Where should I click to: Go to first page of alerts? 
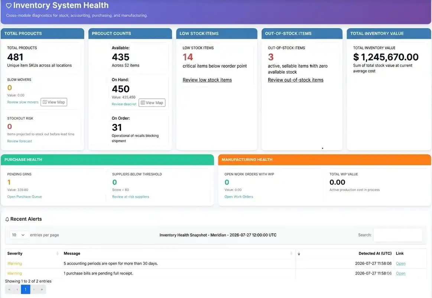[x=9, y=289]
